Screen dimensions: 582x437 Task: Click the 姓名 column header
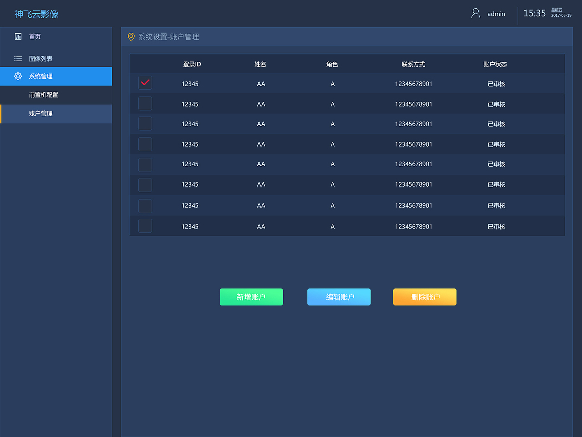(260, 64)
